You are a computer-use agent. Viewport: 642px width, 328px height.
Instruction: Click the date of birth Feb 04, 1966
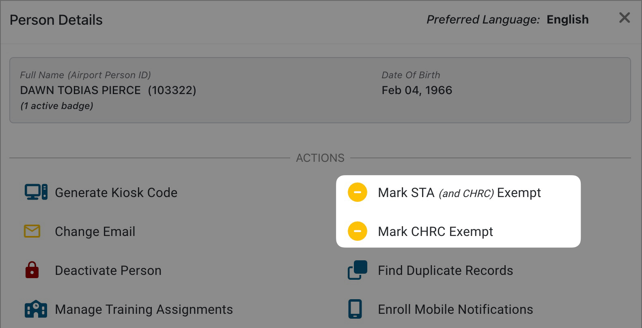pos(417,90)
